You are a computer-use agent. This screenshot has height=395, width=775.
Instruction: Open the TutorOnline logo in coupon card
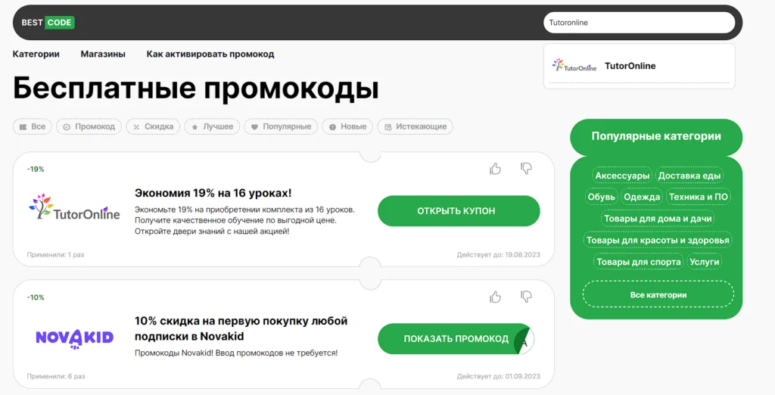(74, 208)
